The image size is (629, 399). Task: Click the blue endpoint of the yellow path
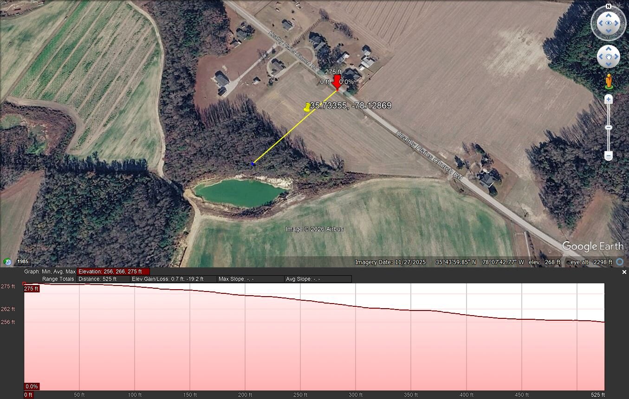point(253,164)
